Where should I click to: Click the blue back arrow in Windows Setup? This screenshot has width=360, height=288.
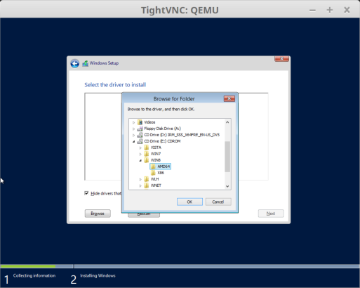click(75, 63)
